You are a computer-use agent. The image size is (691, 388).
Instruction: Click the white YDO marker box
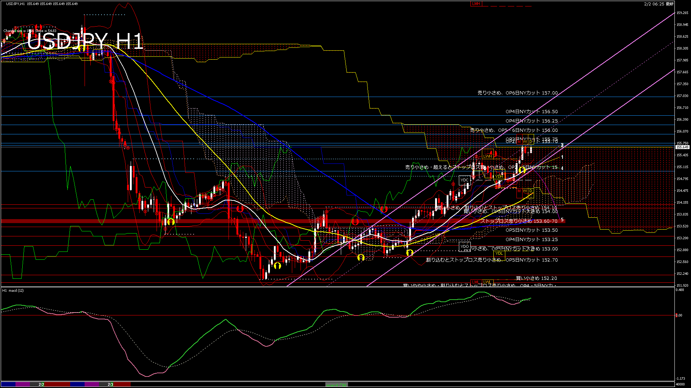click(465, 246)
